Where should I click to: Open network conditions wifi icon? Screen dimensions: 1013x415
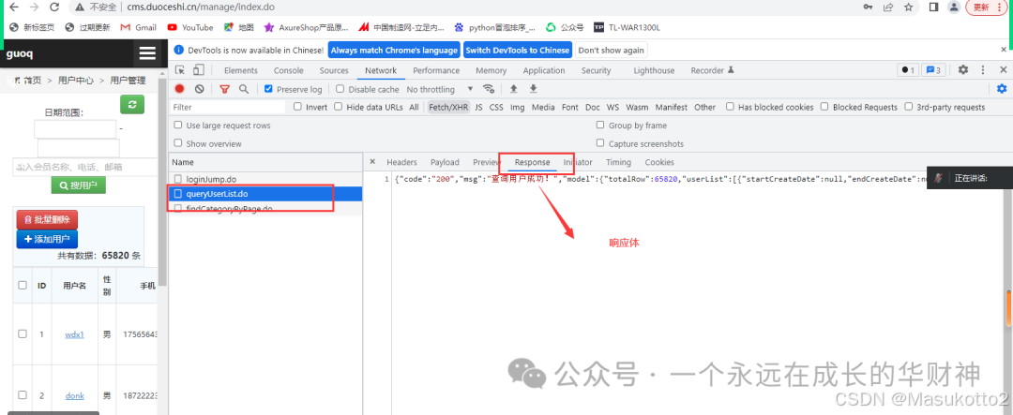[x=489, y=89]
